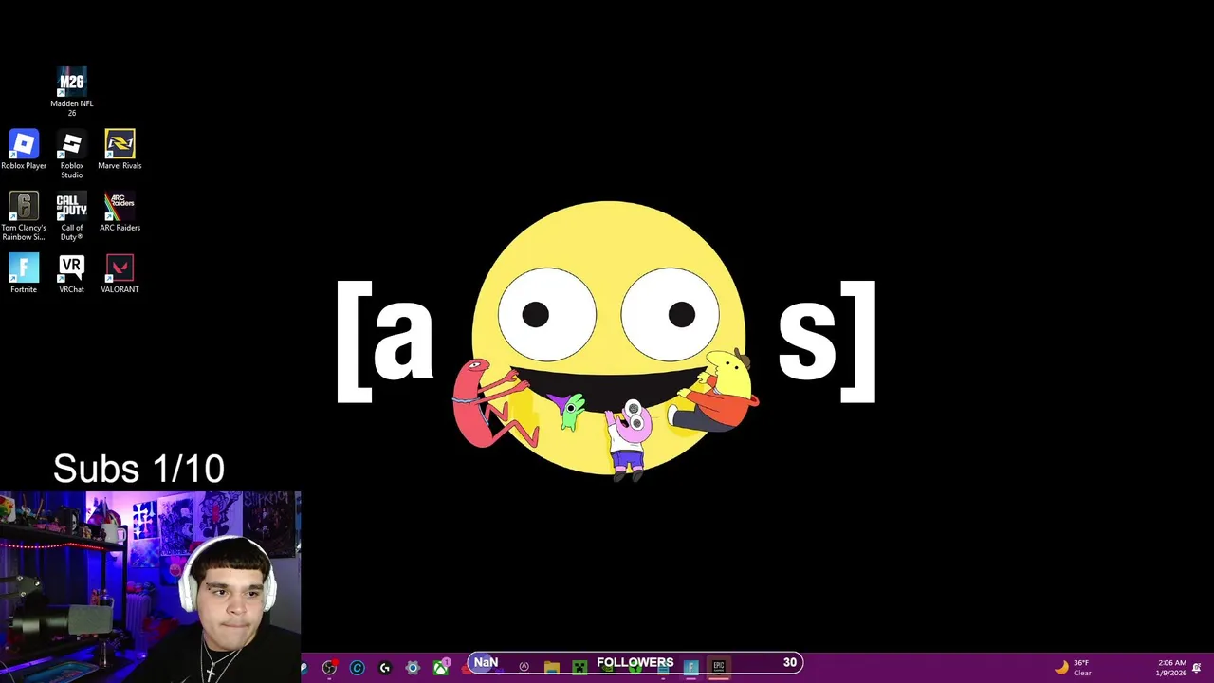
Task: Select the Fortnite desktop icon
Action: 24,273
